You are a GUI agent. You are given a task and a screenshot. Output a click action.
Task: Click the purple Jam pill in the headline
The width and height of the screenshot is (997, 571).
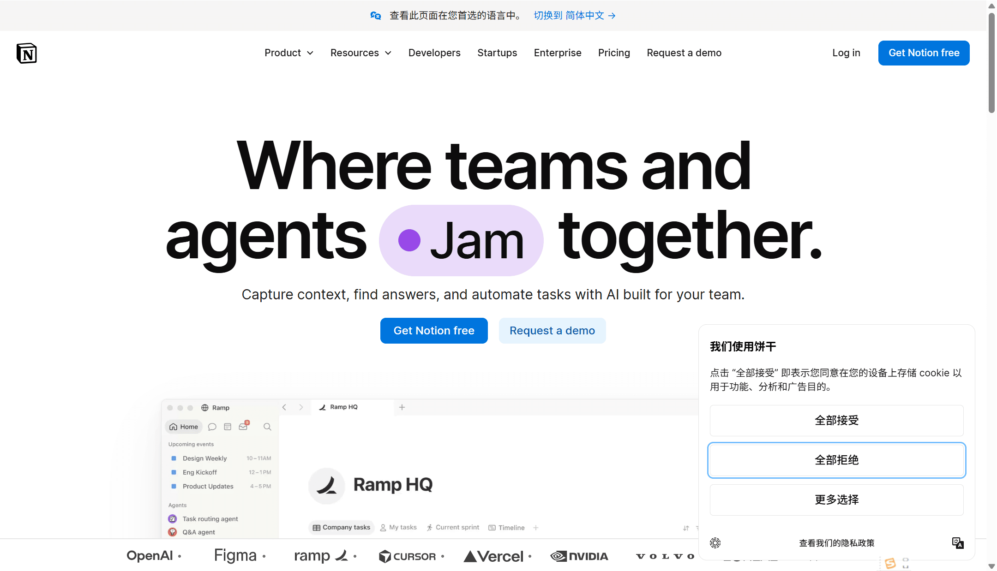[461, 240]
